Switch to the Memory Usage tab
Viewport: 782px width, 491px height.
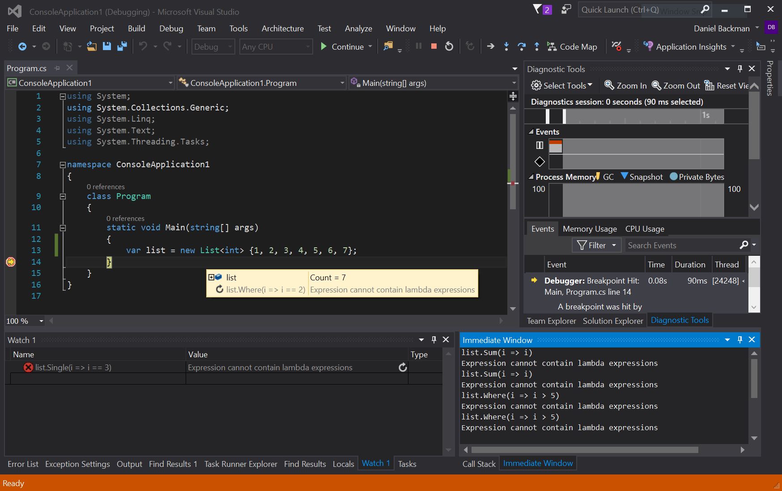point(589,229)
